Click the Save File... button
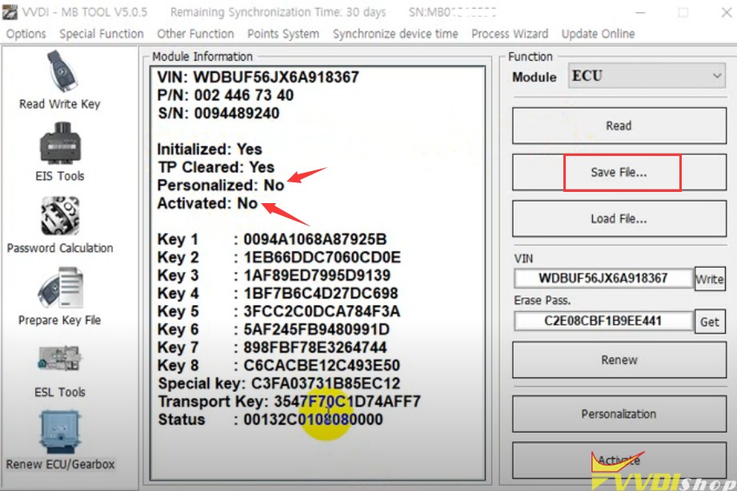Image resolution: width=737 pixels, height=491 pixels. coord(619,173)
